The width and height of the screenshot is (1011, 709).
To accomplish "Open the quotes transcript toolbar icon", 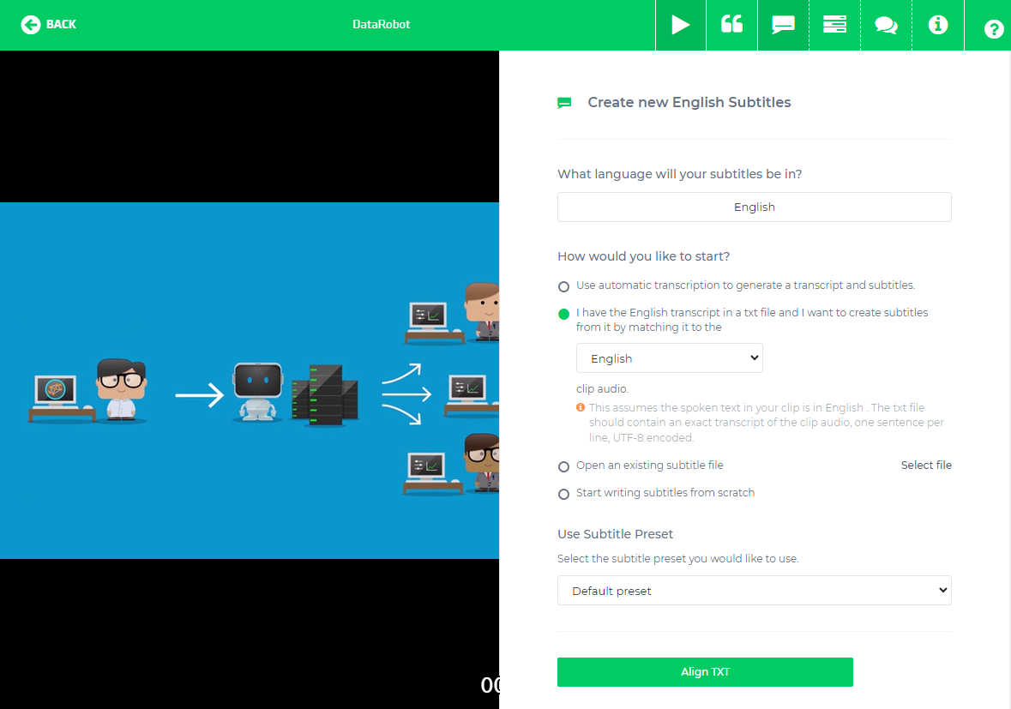I will click(731, 25).
